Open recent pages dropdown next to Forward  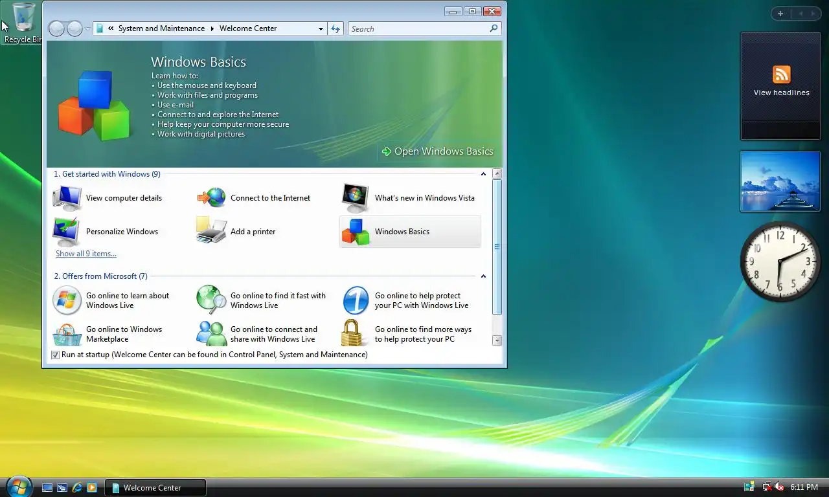pyautogui.click(x=87, y=29)
